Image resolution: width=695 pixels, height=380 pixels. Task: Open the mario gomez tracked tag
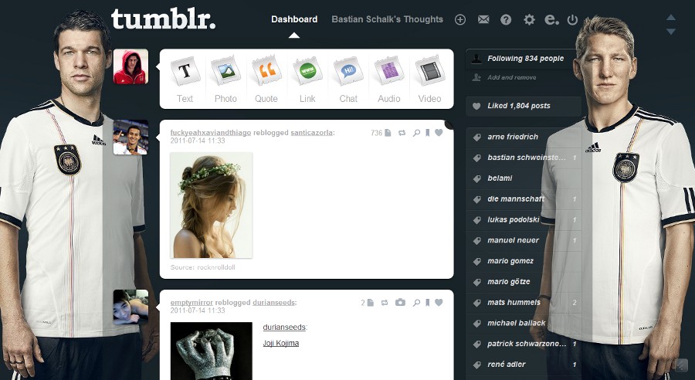tap(524, 261)
